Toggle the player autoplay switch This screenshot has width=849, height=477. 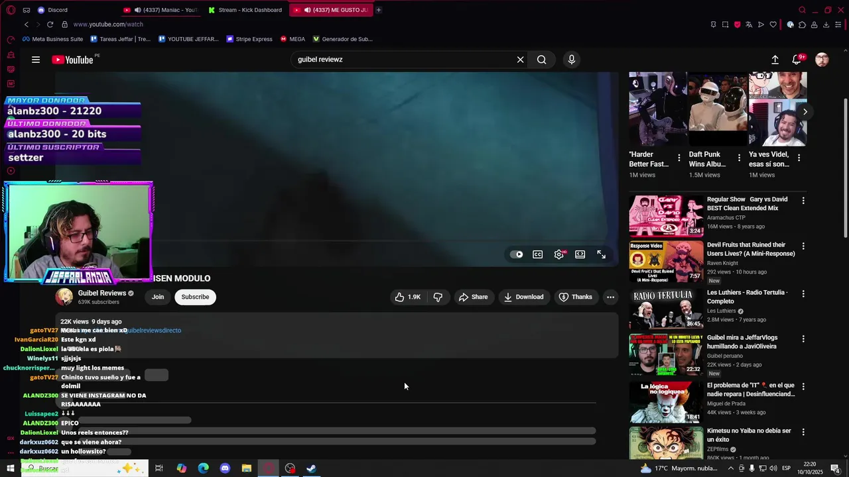[517, 254]
